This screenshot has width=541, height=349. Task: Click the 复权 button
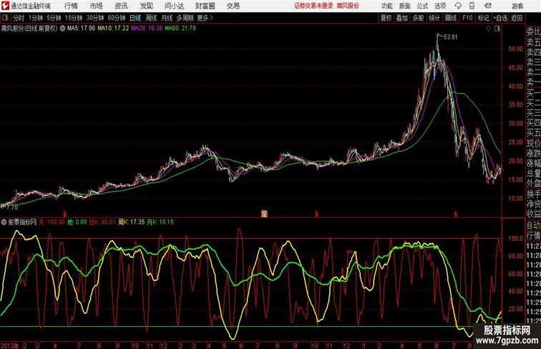pos(386,18)
